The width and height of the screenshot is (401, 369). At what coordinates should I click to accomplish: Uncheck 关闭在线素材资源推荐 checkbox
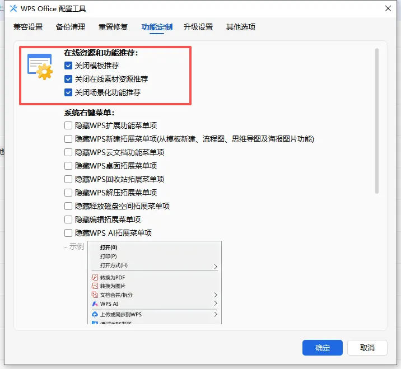tap(68, 79)
